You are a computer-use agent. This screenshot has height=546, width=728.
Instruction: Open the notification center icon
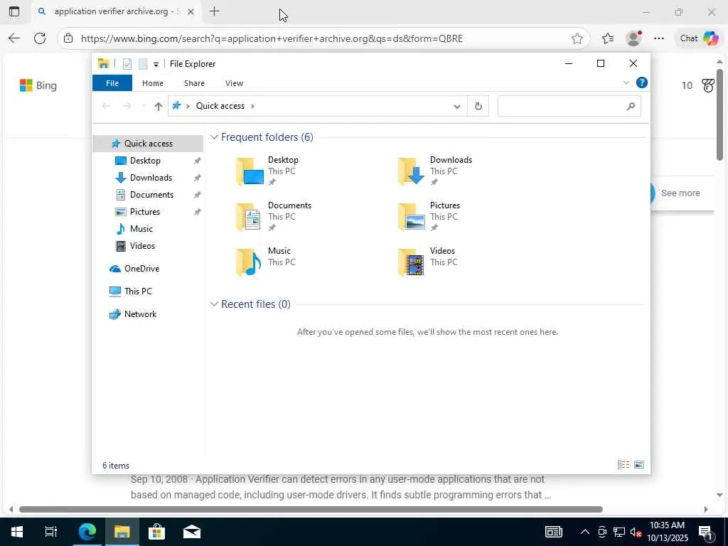coord(705,532)
